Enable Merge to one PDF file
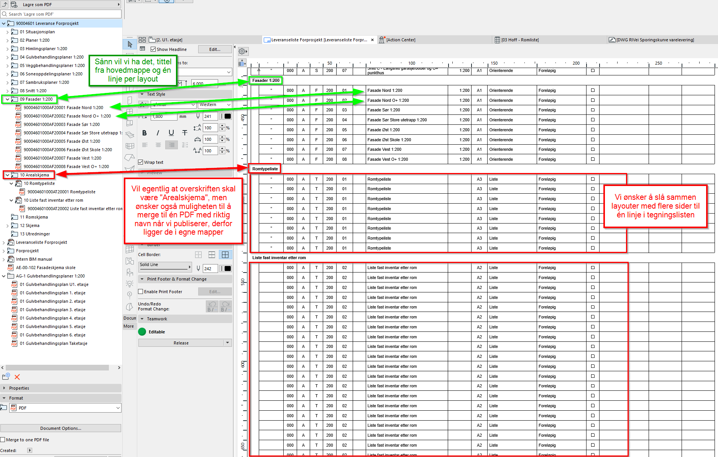Screen dimensions: 718x457 3,440
